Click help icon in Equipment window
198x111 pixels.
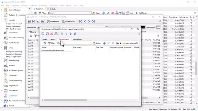[x=139, y=34]
